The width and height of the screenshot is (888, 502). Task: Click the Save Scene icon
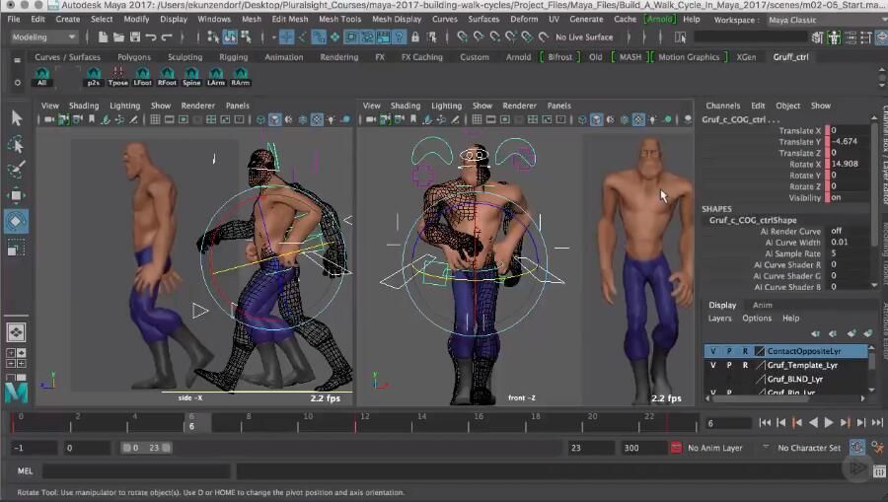pos(135,37)
